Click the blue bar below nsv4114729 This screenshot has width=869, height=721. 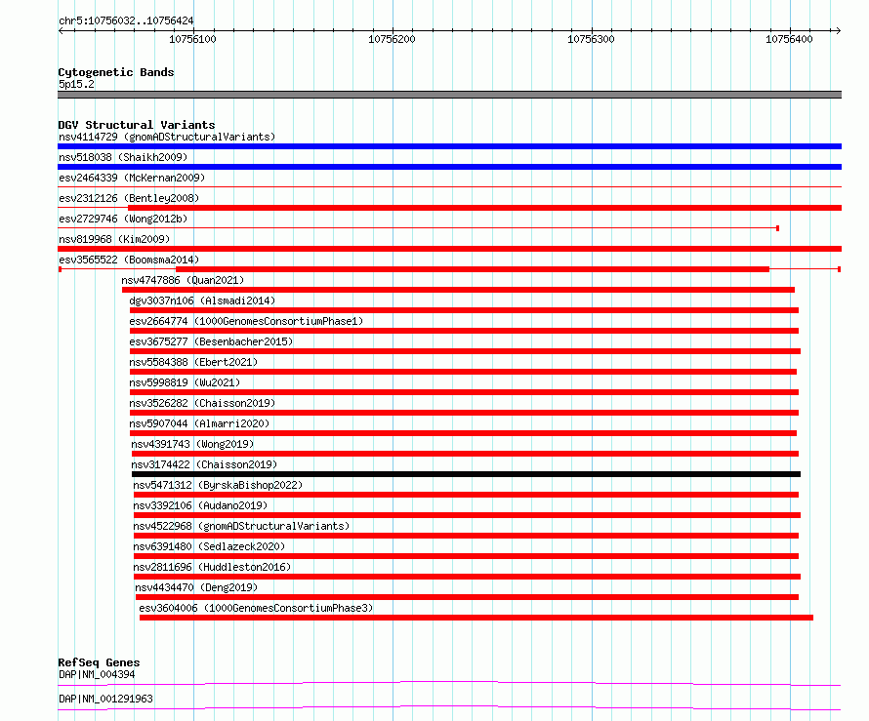click(449, 146)
